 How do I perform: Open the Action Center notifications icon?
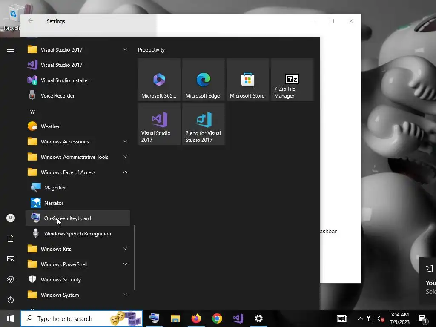[423, 318]
